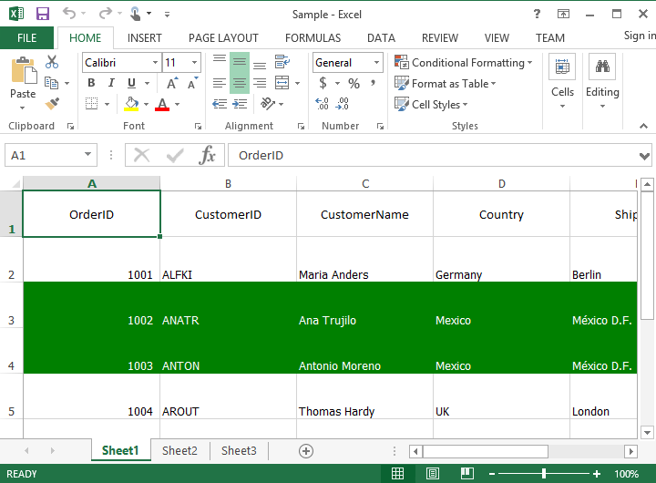Open the green FILE menu button
Viewport: 656px width, 483px height.
click(x=27, y=38)
